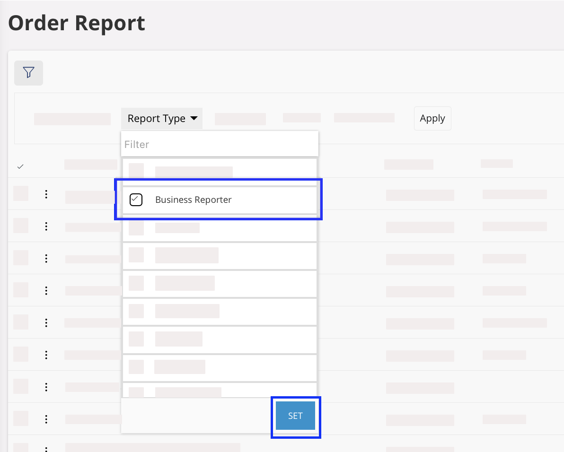Click the funnel filter icon
Viewport: 564px width, 452px height.
tap(28, 73)
